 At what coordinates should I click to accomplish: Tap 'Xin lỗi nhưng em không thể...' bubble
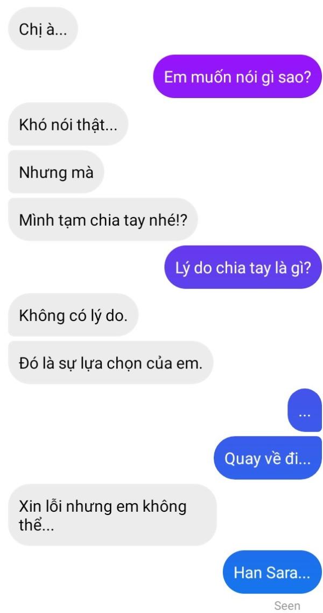tap(112, 515)
